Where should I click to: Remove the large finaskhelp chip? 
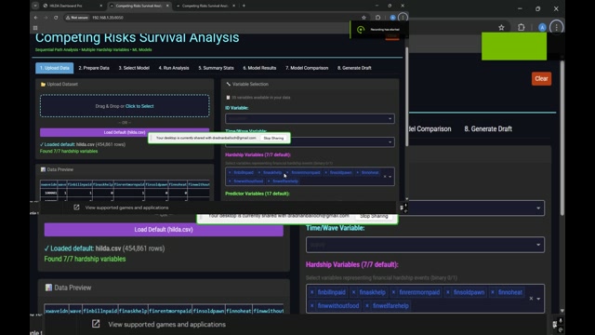point(353,292)
